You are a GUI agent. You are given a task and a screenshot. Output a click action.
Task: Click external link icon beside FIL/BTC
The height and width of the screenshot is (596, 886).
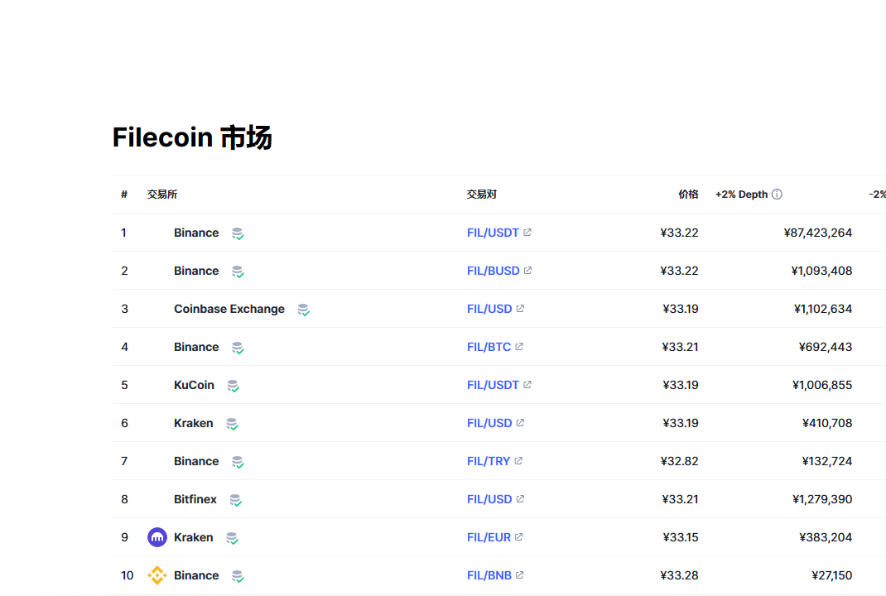pyautogui.click(x=519, y=346)
